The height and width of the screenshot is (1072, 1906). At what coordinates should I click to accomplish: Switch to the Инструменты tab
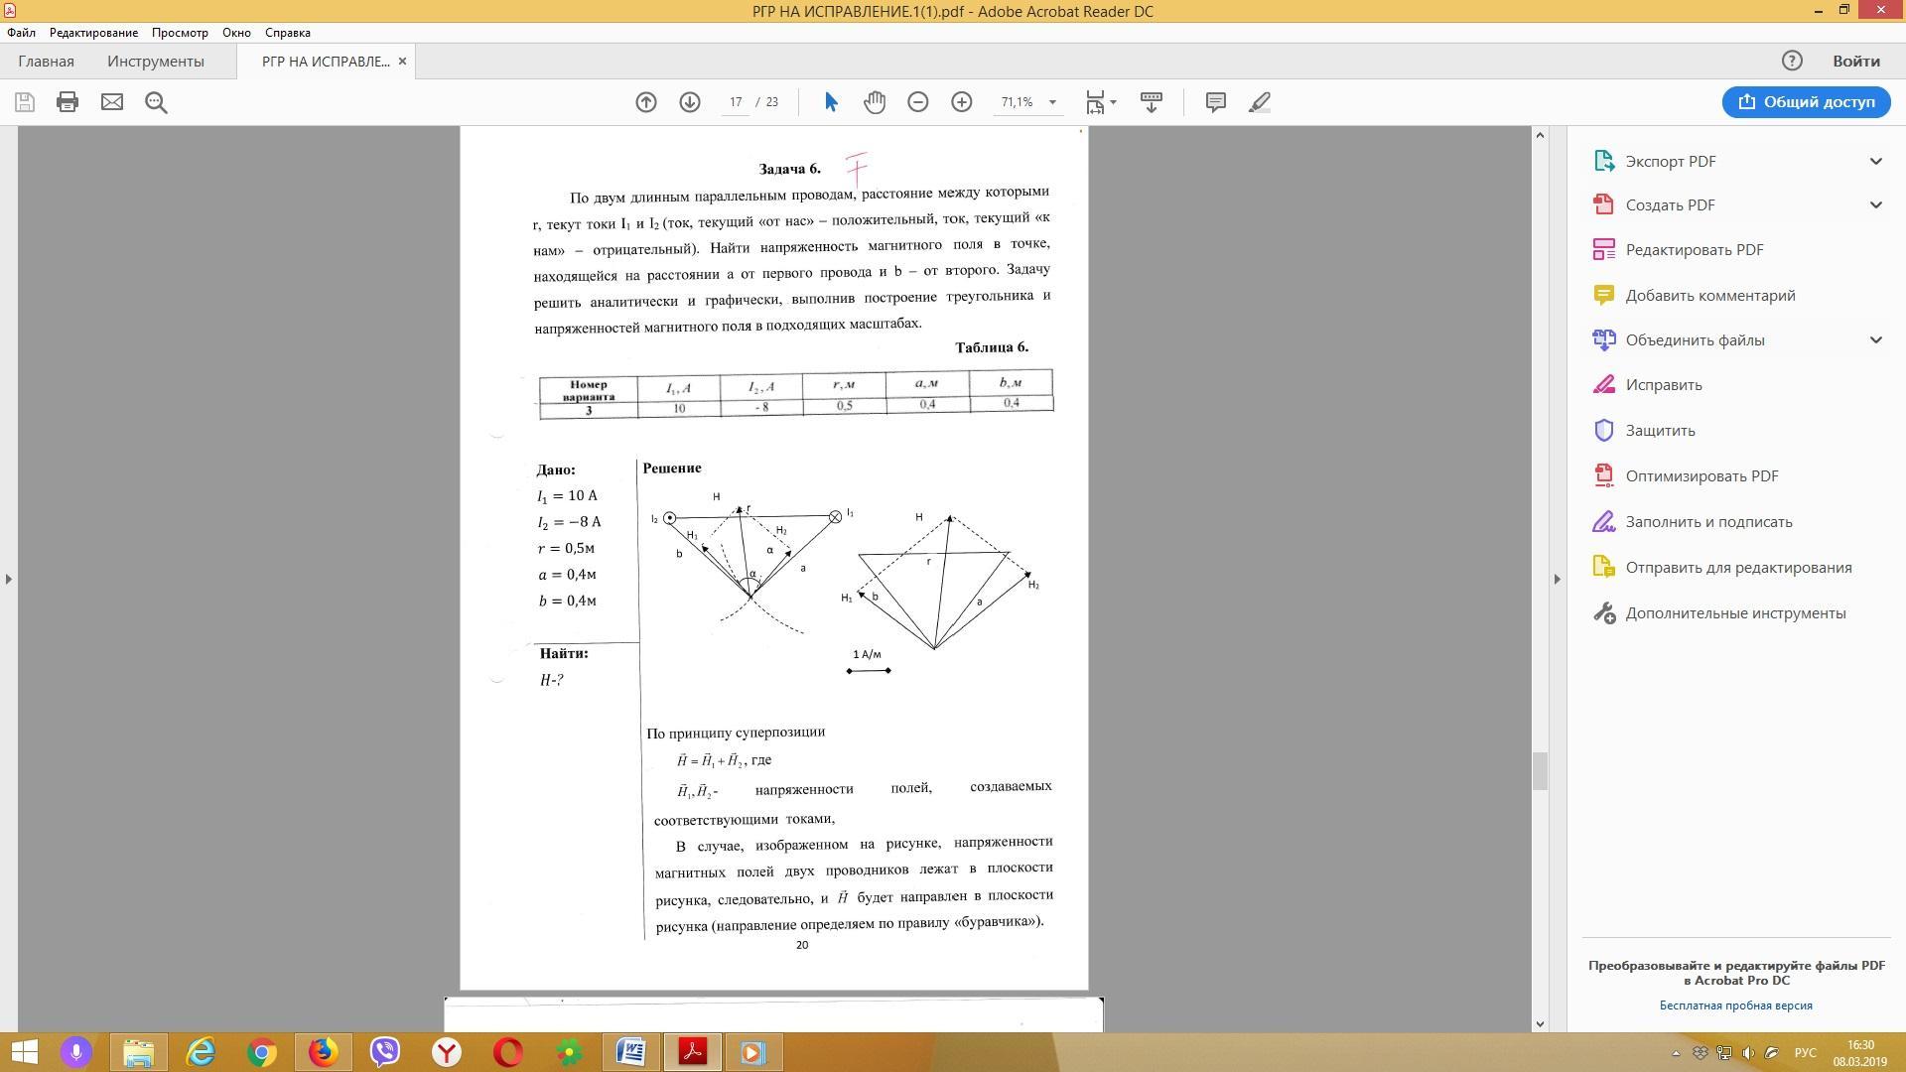coord(156,62)
